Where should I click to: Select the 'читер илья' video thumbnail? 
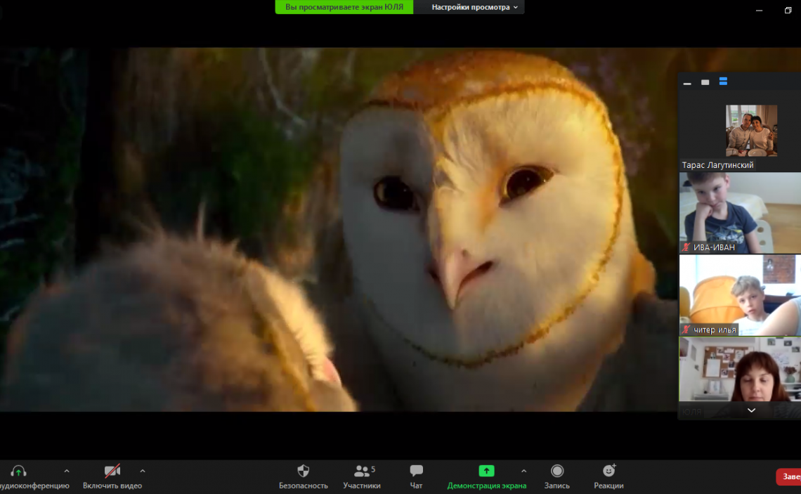point(739,295)
